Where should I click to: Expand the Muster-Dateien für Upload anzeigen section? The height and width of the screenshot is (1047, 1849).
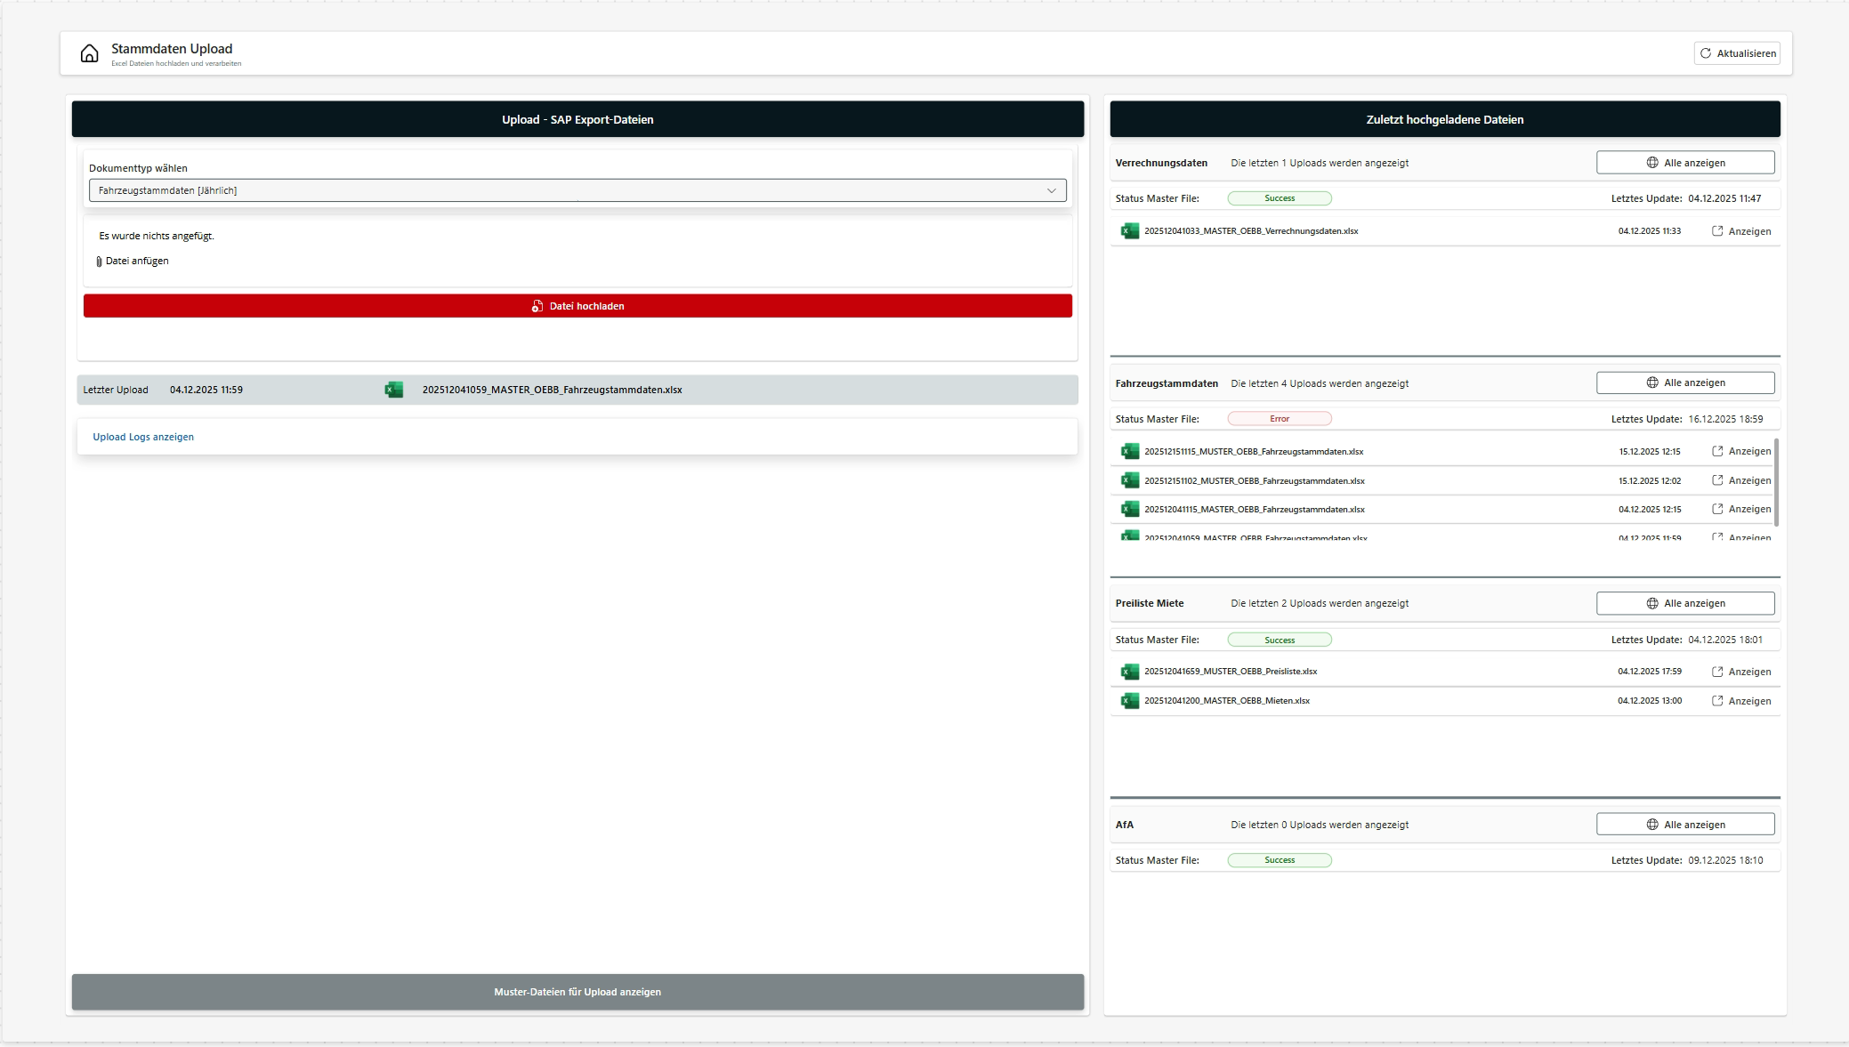click(577, 992)
